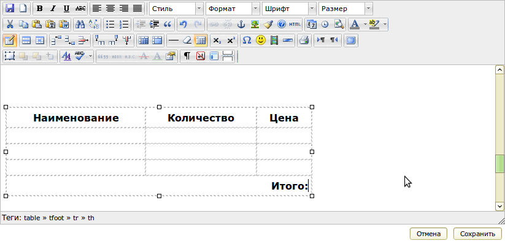Open table row properties
Image resolution: width=505 pixels, height=246 pixels.
click(x=26, y=40)
